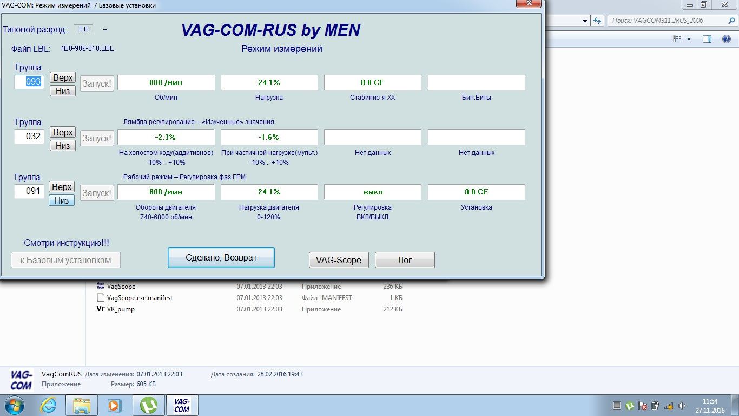Screen dimensions: 739x416
Task: Click the Explorer change view icon
Action: [677, 39]
